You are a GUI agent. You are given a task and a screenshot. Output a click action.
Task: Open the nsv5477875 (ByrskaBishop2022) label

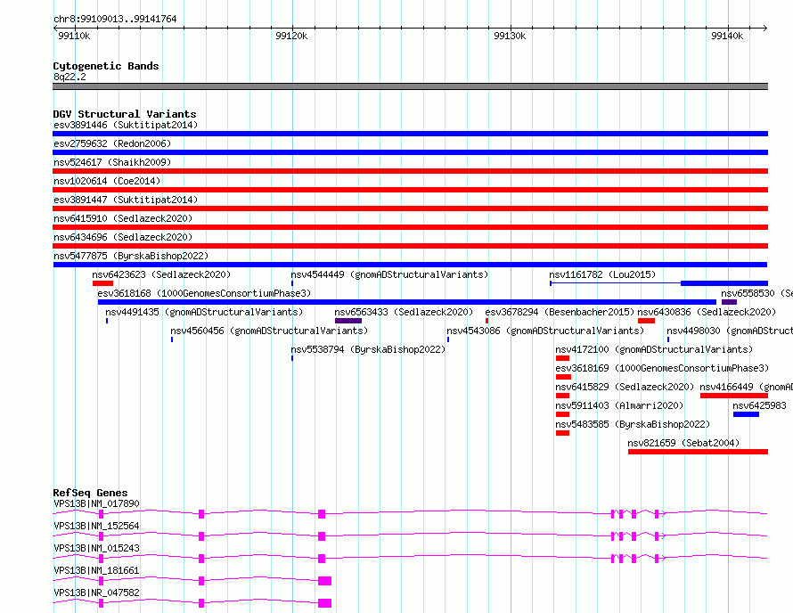(131, 256)
